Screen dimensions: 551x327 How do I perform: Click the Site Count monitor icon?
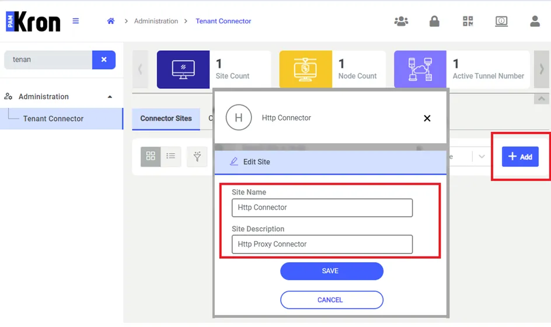(183, 69)
